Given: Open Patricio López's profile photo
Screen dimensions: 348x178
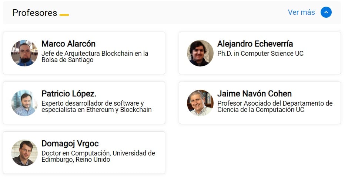Looking at the screenshot, I should 24,103.
